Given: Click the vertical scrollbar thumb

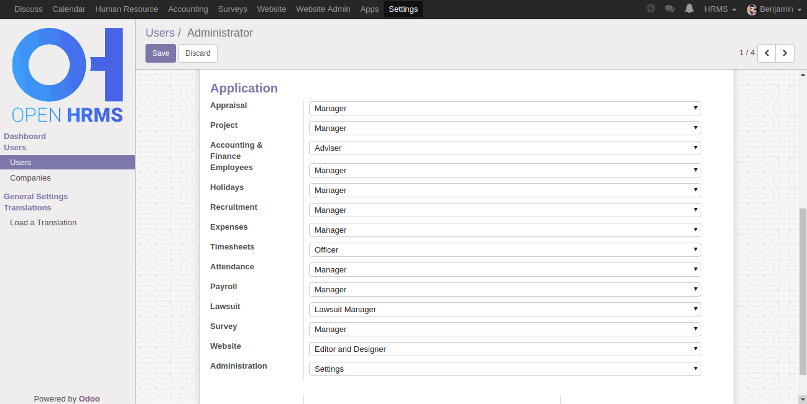Looking at the screenshot, I should tap(802, 292).
